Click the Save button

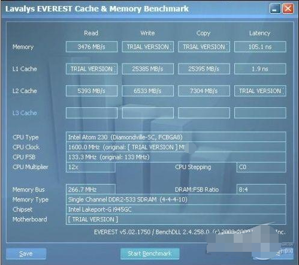pos(26,254)
